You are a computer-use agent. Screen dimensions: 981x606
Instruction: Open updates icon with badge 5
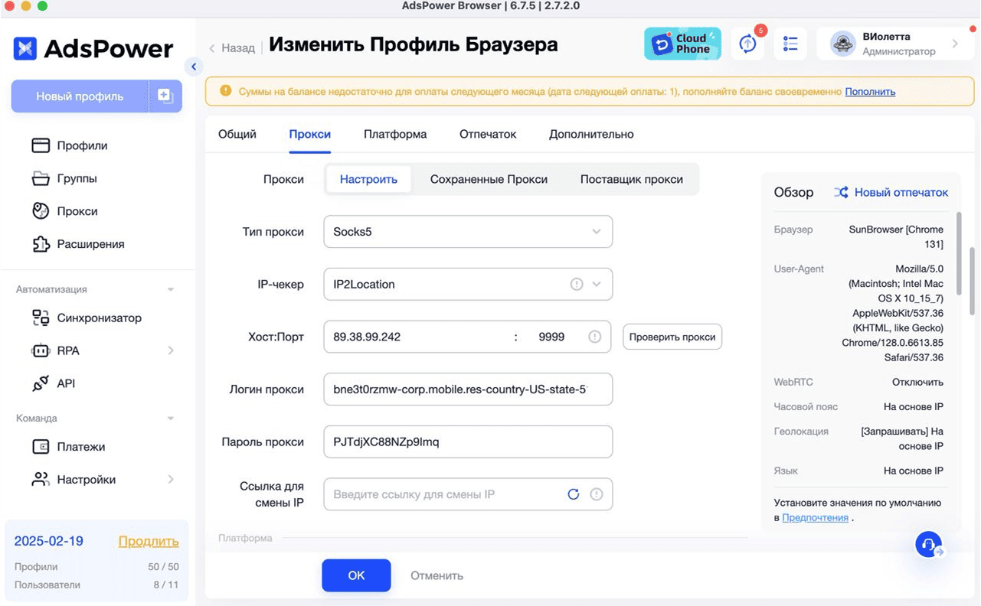[x=747, y=44]
